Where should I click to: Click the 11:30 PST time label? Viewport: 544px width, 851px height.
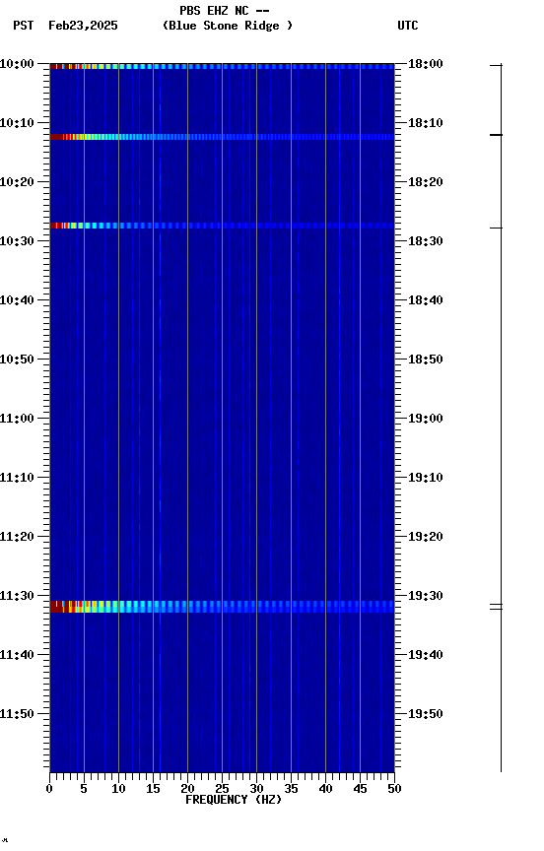click(17, 596)
